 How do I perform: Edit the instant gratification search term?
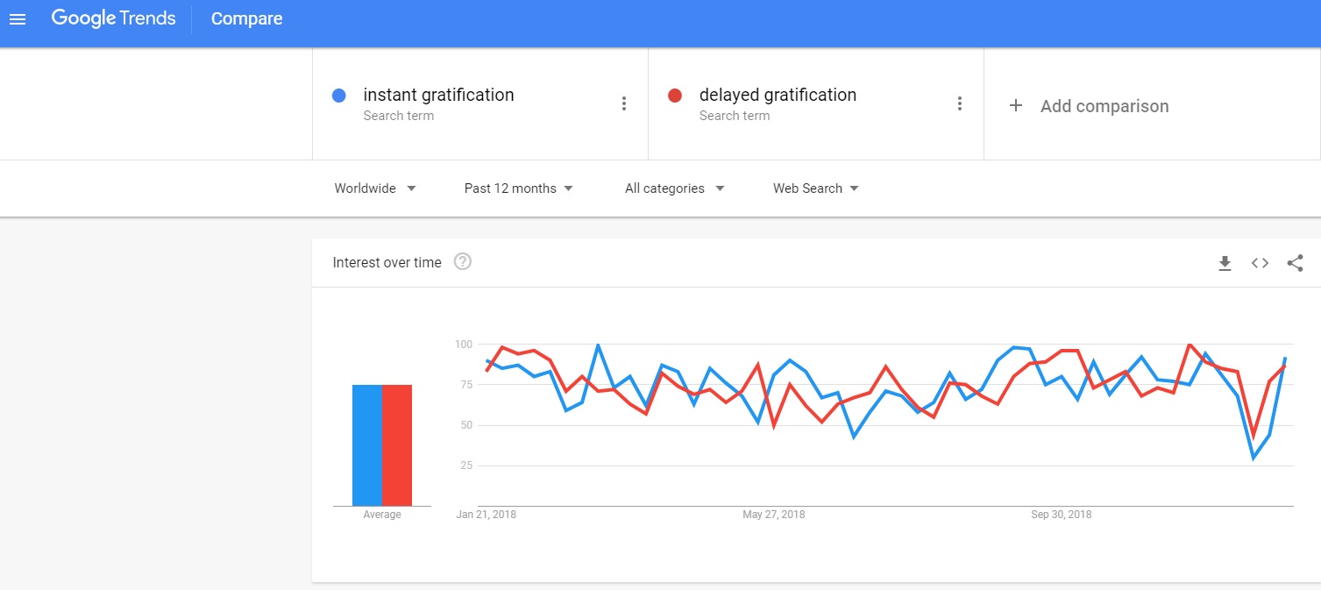coord(438,95)
